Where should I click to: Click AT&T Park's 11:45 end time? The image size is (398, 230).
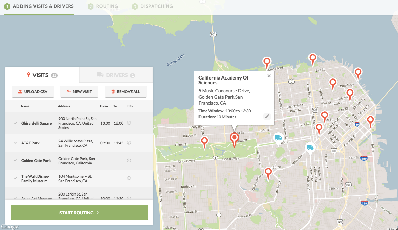click(119, 143)
